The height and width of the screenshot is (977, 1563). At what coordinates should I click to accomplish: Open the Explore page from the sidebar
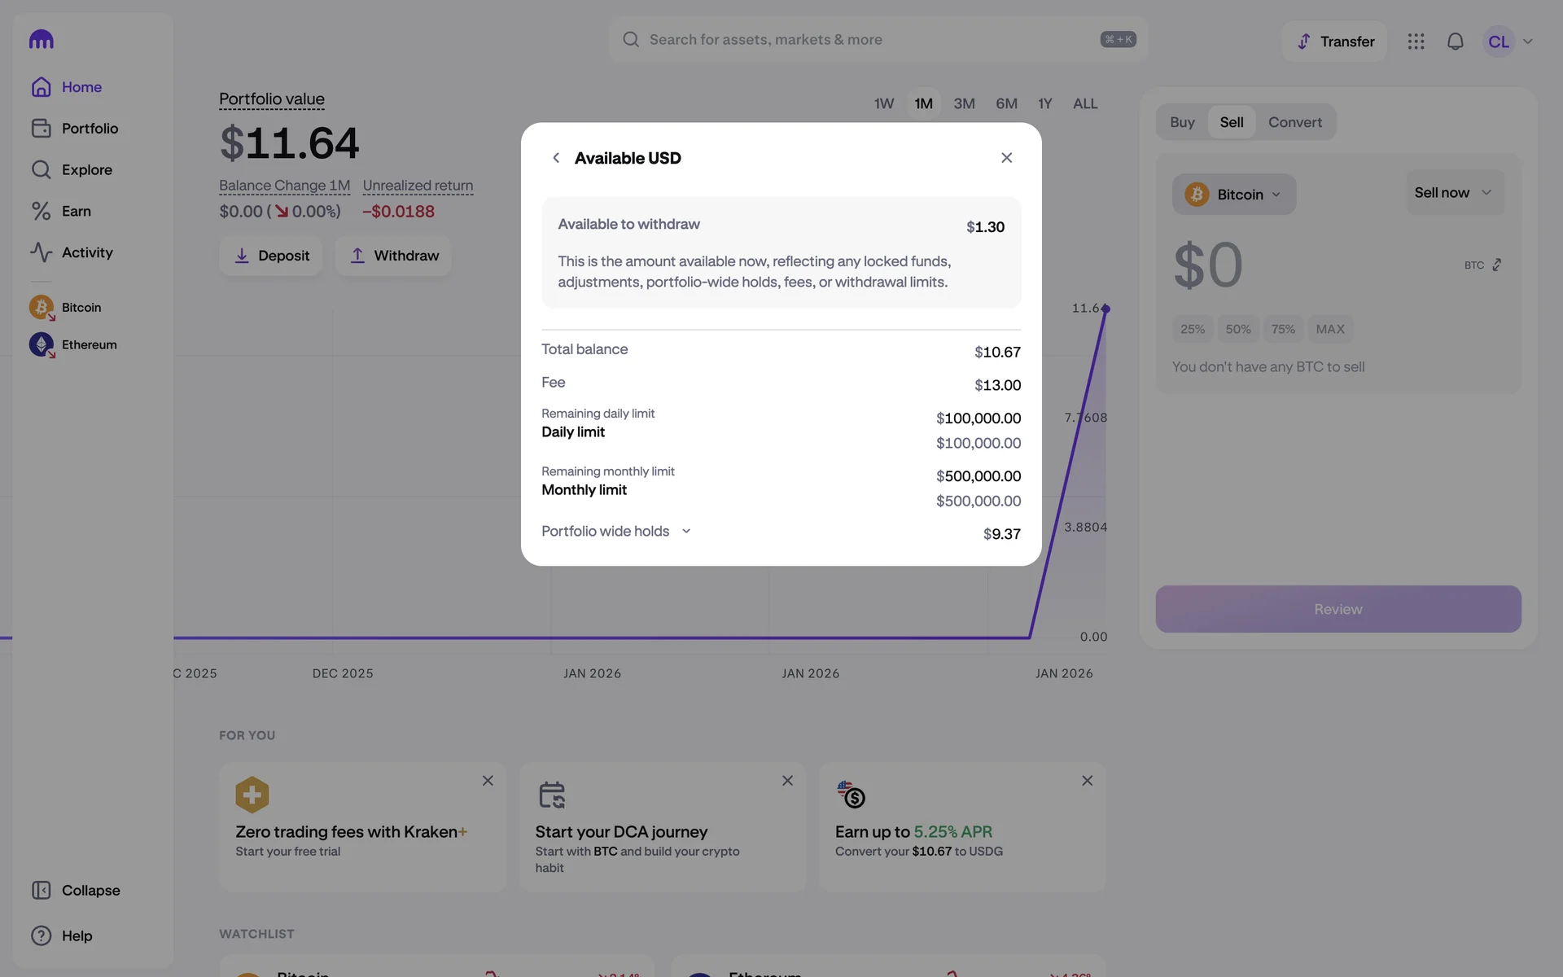[86, 170]
